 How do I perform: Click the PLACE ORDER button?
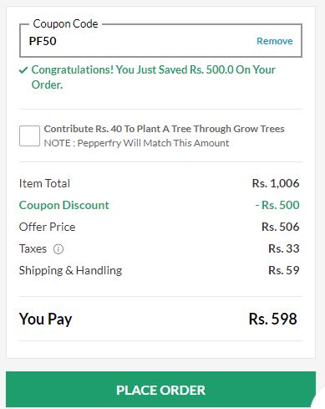(160, 390)
